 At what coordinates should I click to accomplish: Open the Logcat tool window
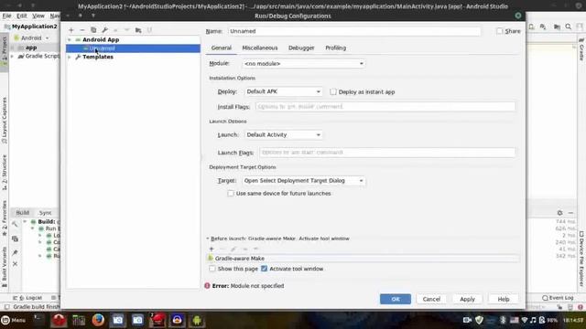pyautogui.click(x=27, y=298)
